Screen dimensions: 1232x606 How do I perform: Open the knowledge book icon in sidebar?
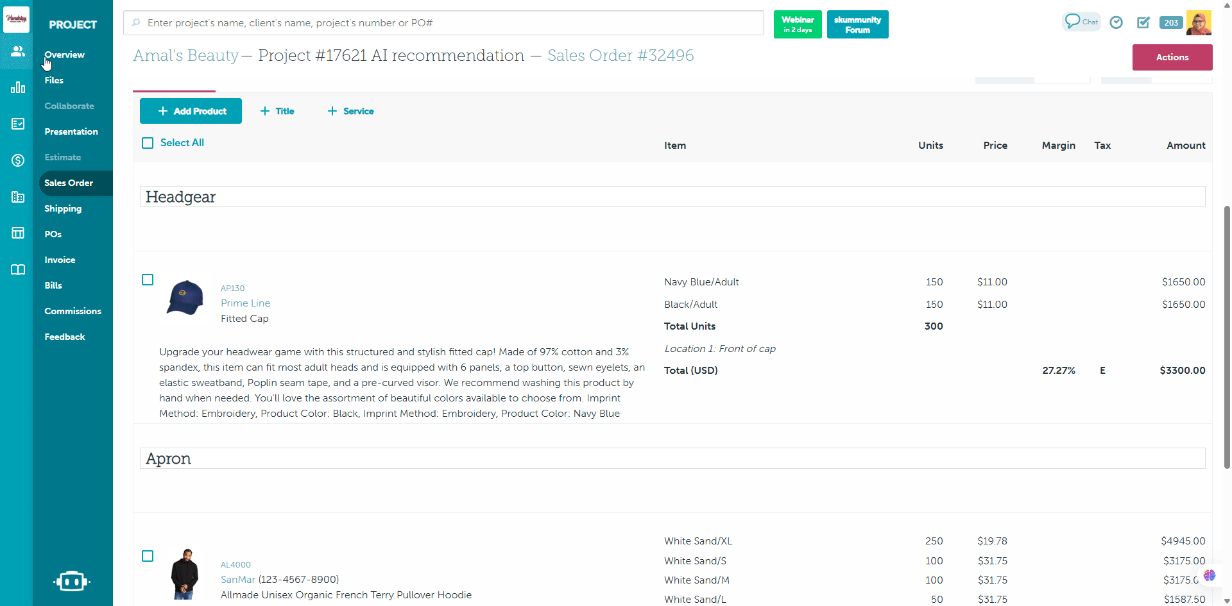[x=17, y=269]
